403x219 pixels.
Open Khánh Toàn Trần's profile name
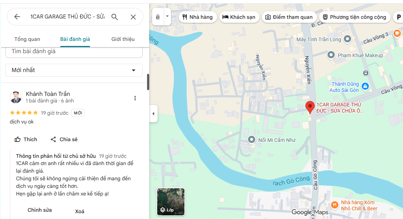[48, 94]
